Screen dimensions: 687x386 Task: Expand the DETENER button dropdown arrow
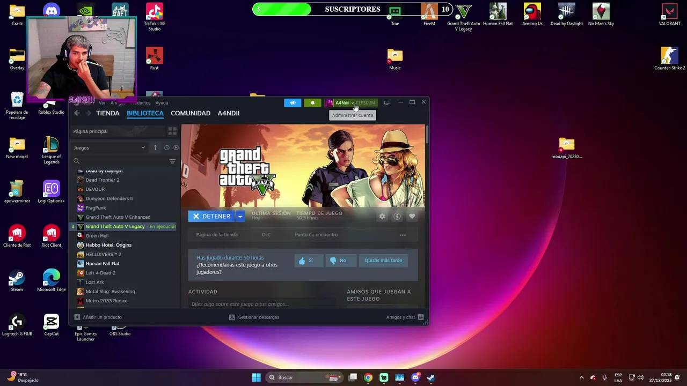[x=240, y=216]
